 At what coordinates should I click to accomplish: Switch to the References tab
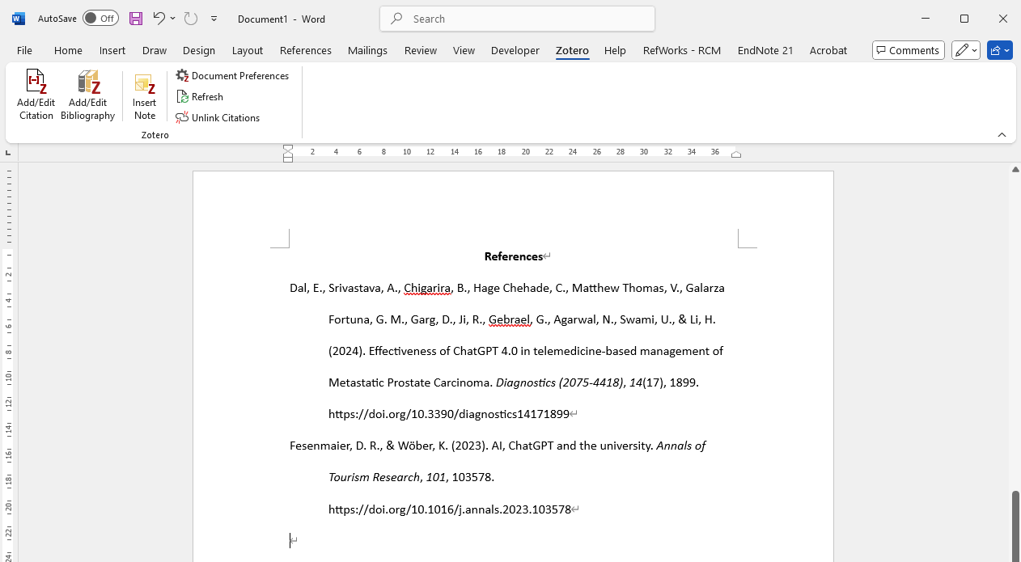click(305, 50)
